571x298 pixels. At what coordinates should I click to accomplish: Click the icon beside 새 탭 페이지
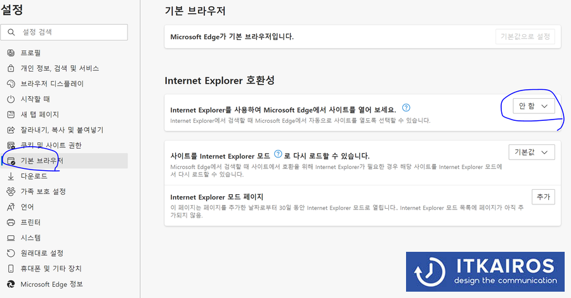tap(11, 115)
